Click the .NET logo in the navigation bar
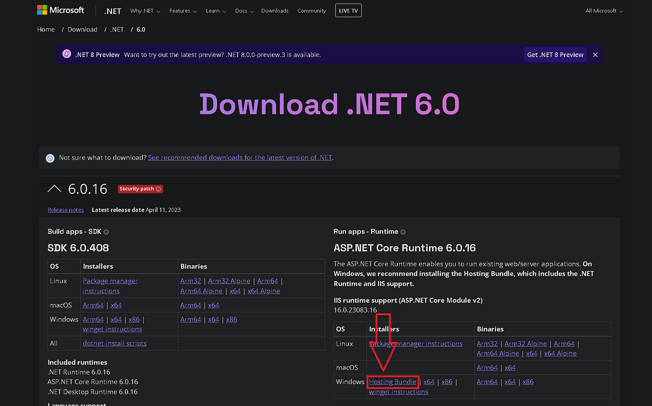 (112, 11)
